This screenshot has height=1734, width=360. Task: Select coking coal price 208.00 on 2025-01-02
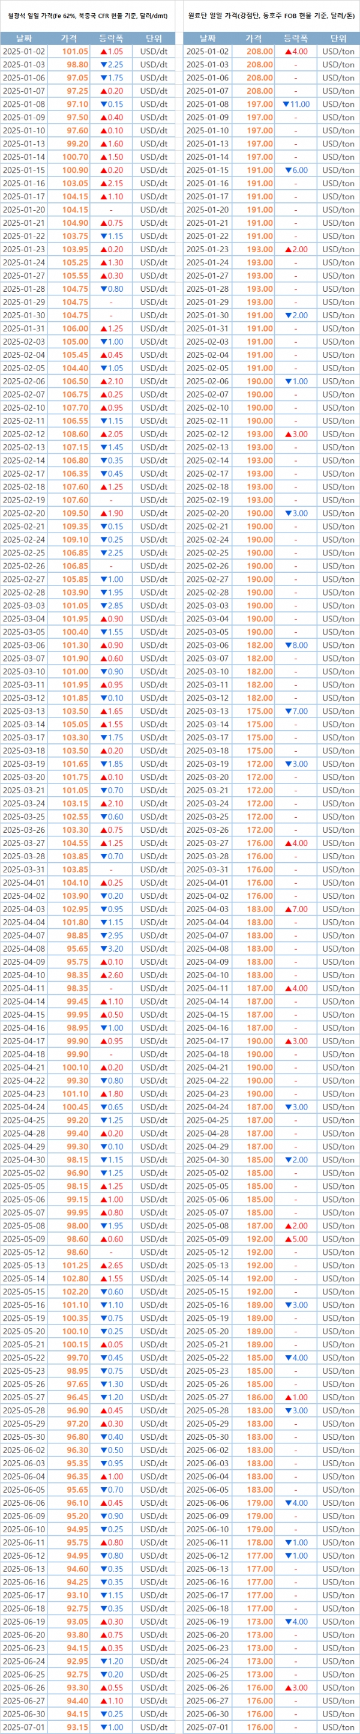(260, 51)
